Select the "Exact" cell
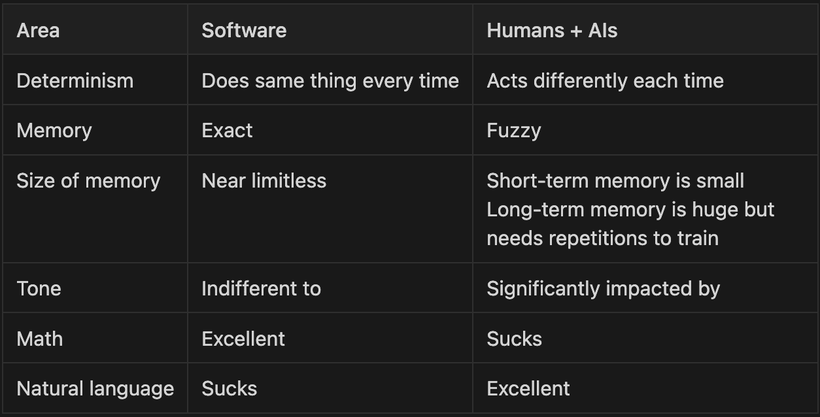Viewport: 820px width, 417px height. [227, 130]
